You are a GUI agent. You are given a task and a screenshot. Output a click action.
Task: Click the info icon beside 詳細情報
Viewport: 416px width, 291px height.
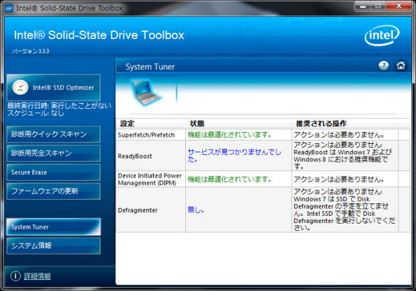[16, 276]
